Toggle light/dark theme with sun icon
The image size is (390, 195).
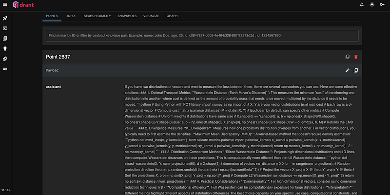(372, 4)
